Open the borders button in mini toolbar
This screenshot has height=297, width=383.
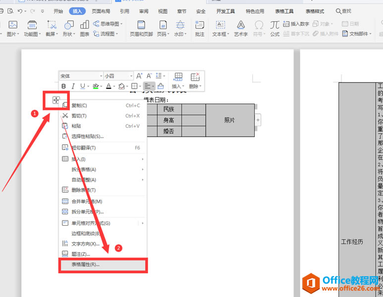(x=134, y=86)
